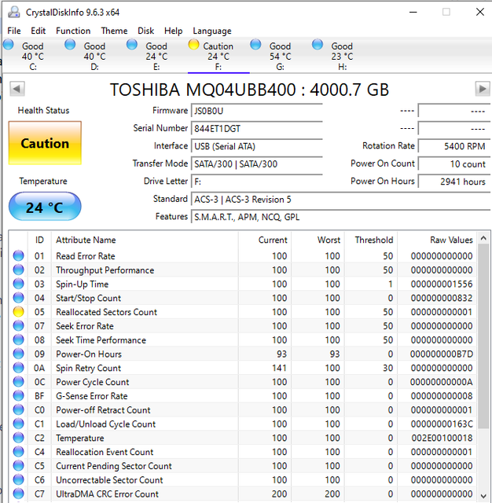Viewport: 492px width, 503px height.
Task: Click the scroll up arrow of attribute list
Action: click(483, 238)
